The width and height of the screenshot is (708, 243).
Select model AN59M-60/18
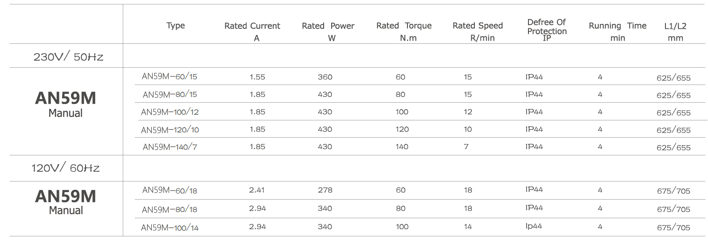point(170,190)
